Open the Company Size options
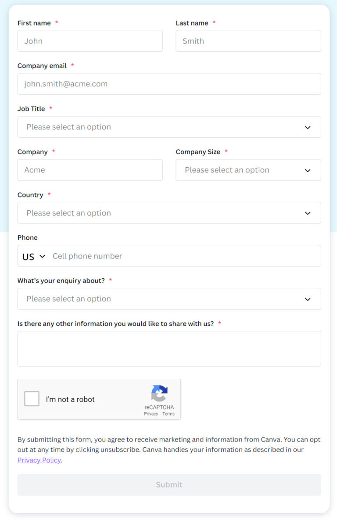This screenshot has height=521, width=337. (248, 170)
